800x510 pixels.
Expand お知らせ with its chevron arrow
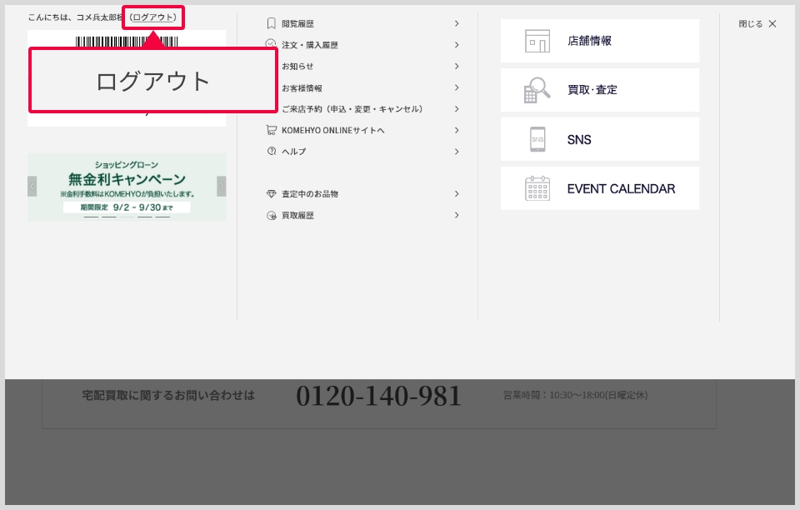coord(457,67)
